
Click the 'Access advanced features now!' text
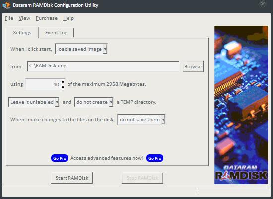tap(107, 158)
